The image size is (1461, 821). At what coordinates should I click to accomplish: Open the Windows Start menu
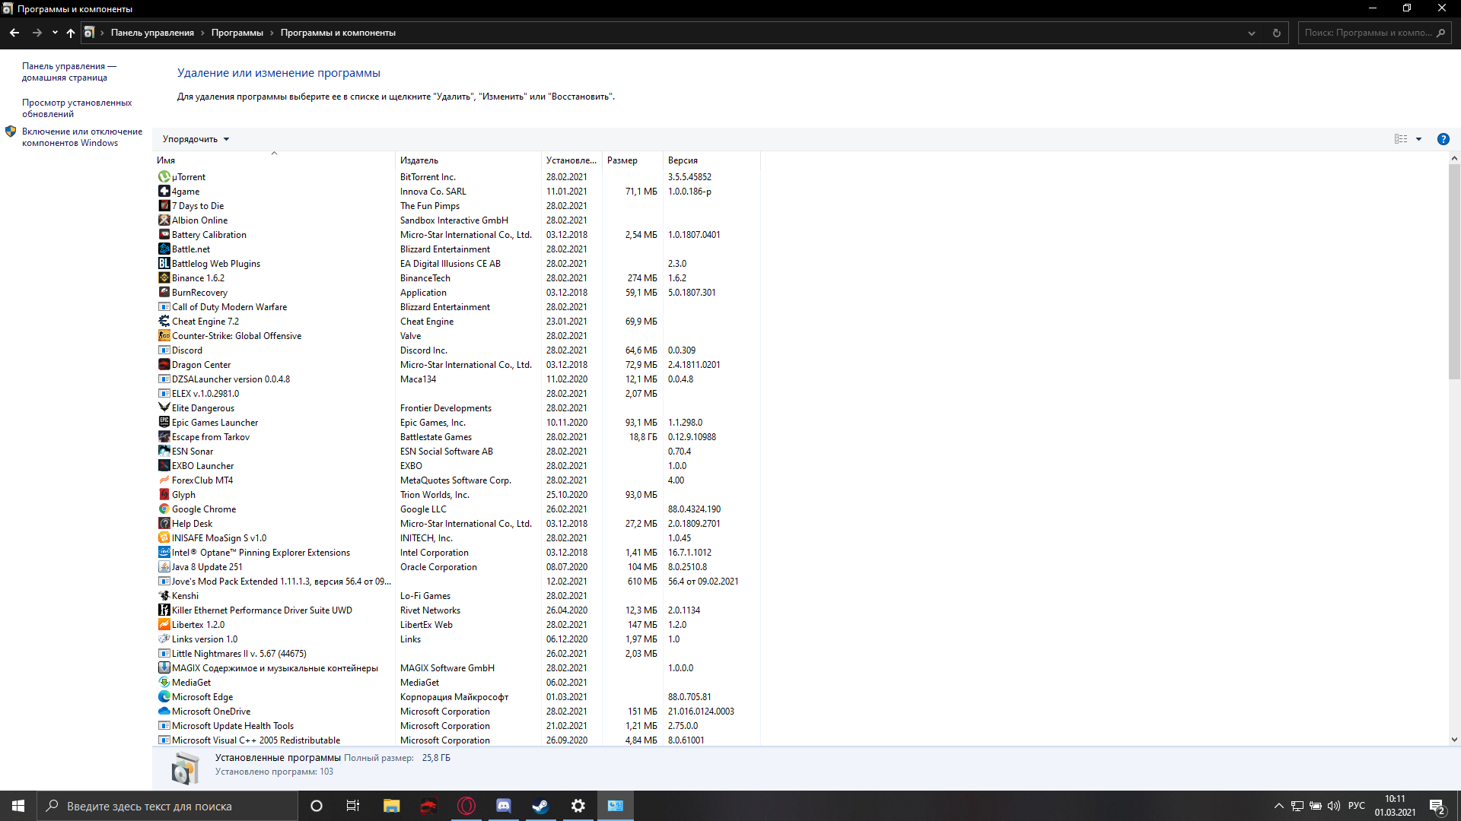click(18, 806)
